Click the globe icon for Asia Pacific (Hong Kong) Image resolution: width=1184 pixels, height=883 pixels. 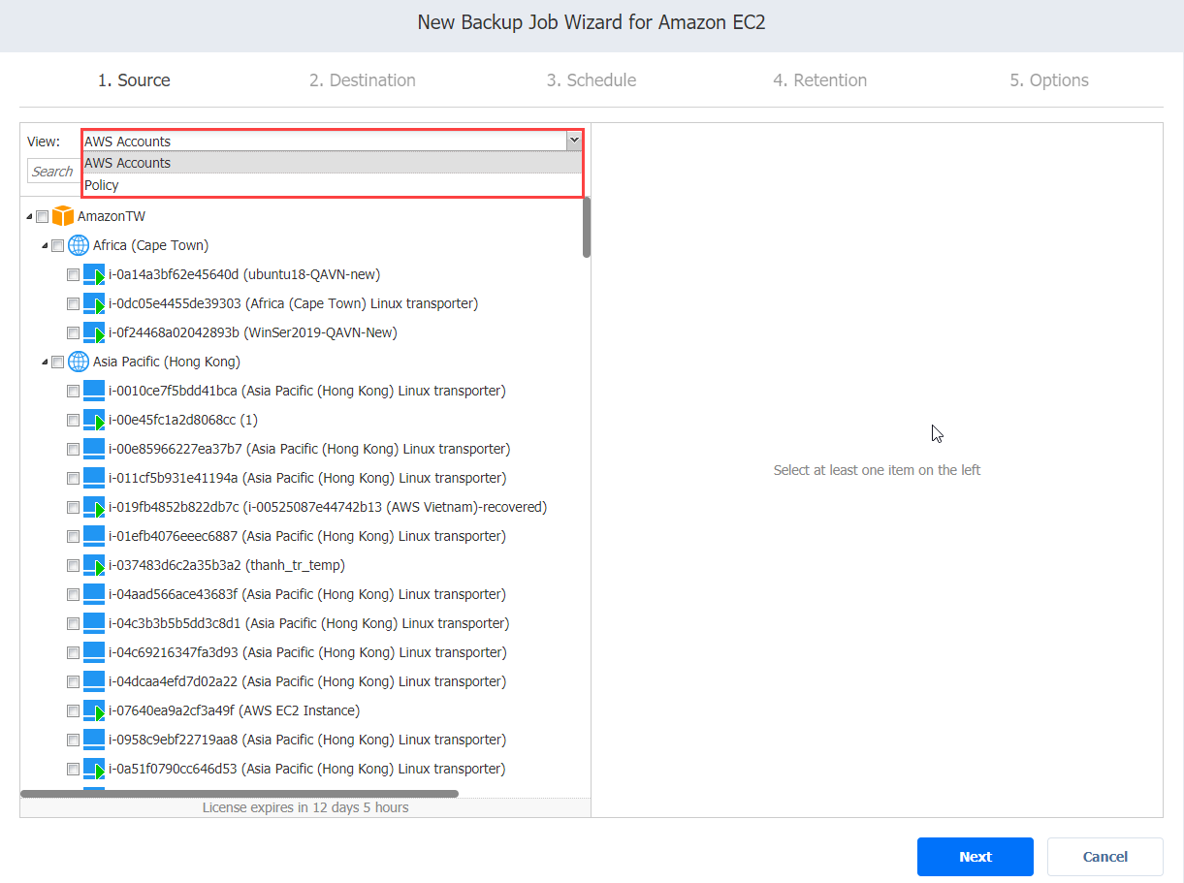click(x=79, y=362)
